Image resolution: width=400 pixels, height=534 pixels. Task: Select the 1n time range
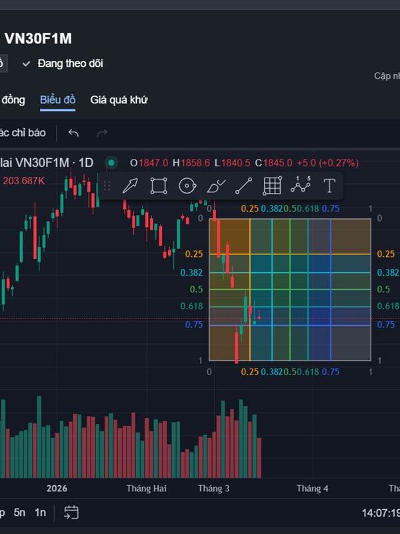[x=41, y=513]
